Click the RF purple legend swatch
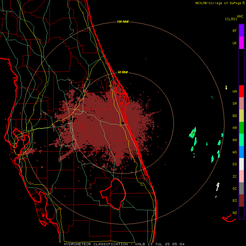This screenshot has height=246, width=246. point(241,30)
